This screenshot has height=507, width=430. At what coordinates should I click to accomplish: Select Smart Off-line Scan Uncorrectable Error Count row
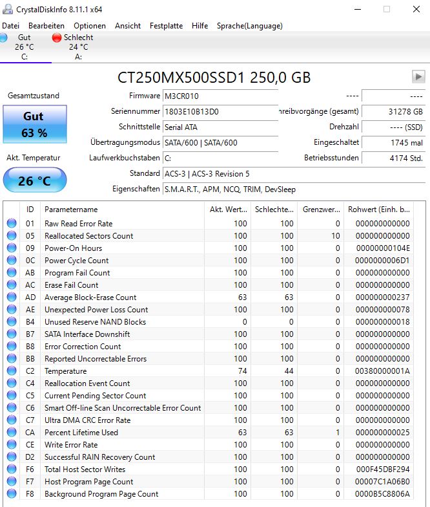209,407
